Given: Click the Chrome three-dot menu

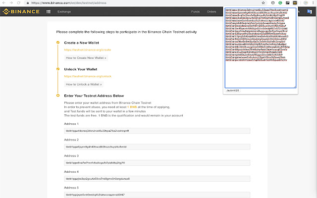Looking at the screenshot, I should tap(313, 2).
